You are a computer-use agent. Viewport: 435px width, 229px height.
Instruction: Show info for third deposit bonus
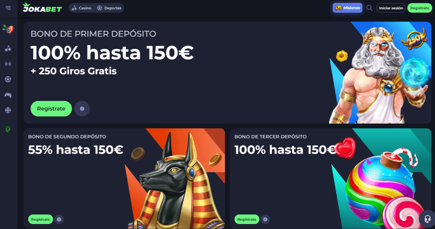tap(265, 219)
